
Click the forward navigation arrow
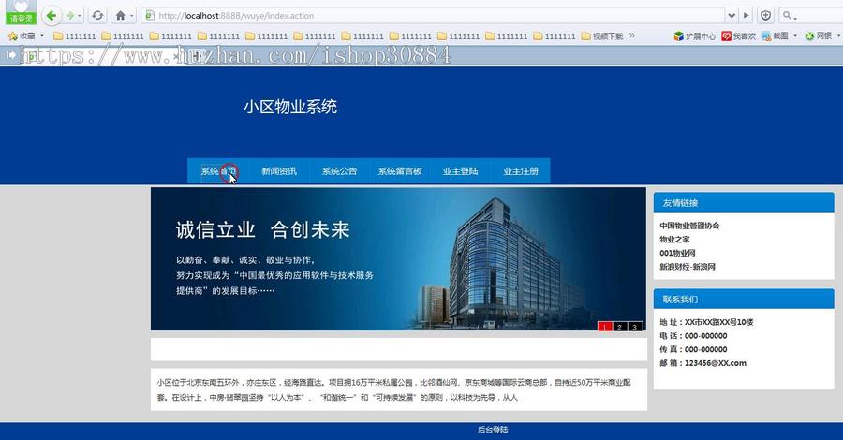(70, 16)
